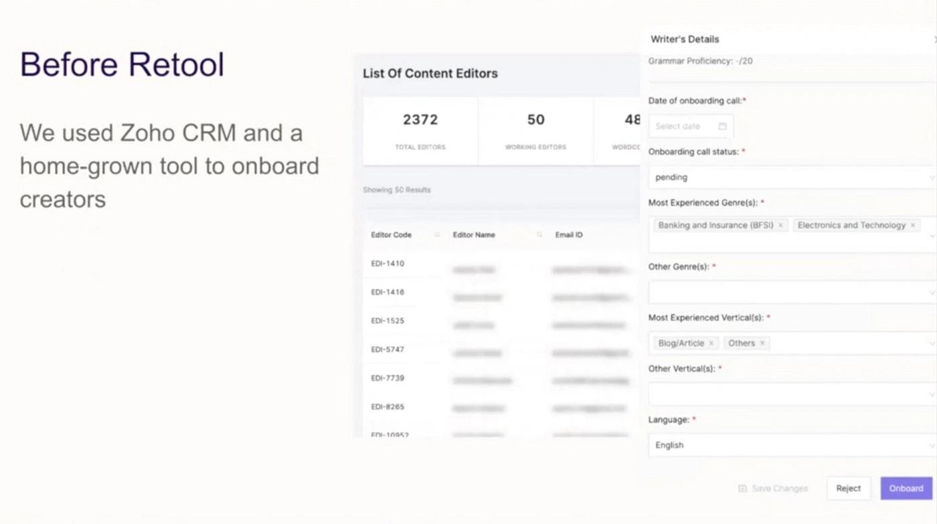The height and width of the screenshot is (524, 937).
Task: Click search icon in Editor Name column
Action: coord(539,235)
